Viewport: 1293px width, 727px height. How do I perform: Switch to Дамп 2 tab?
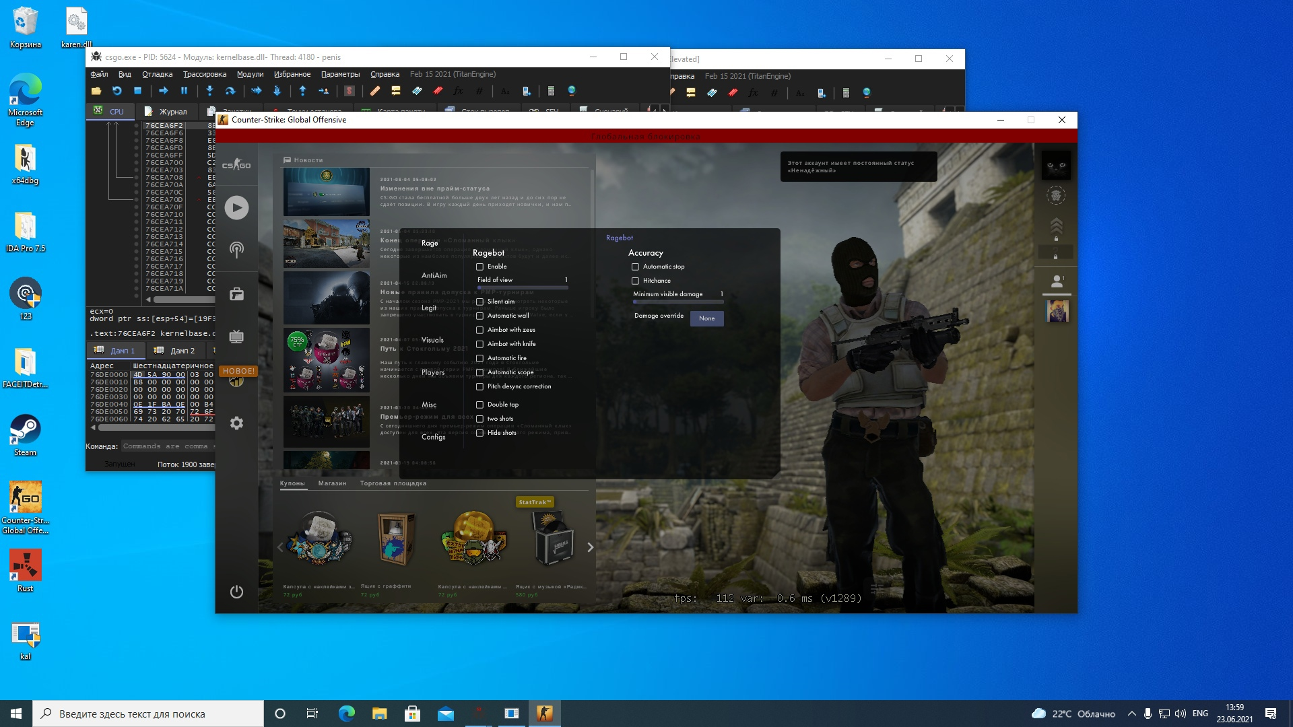pos(175,351)
